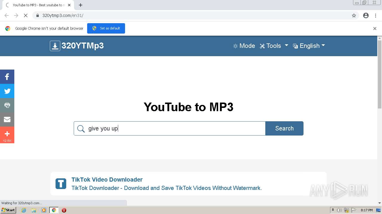Open the English language dropdown
This screenshot has width=382, height=214.
(309, 46)
